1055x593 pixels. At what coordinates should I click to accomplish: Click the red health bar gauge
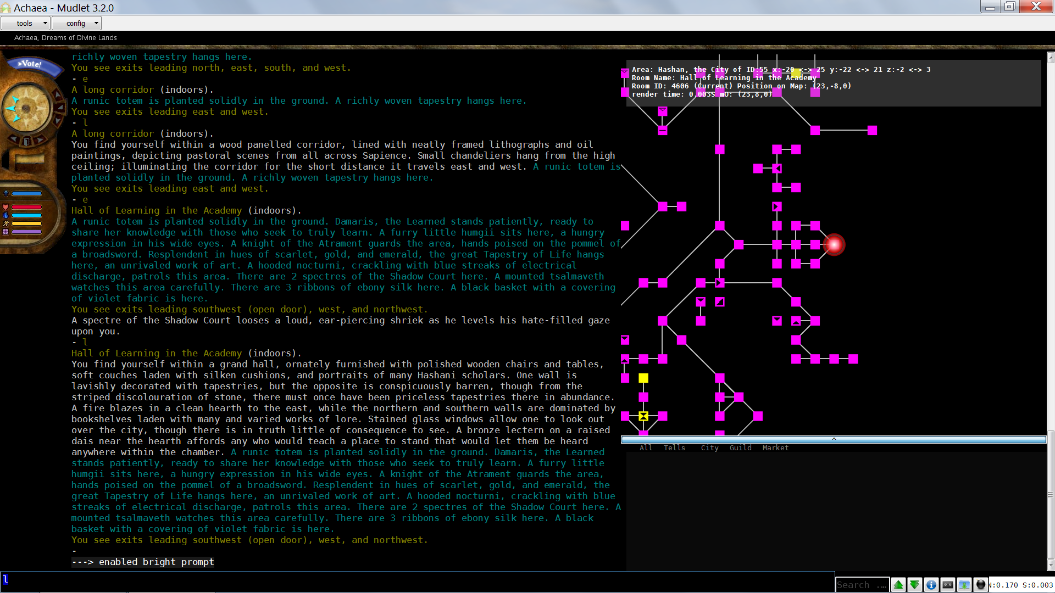[26, 207]
